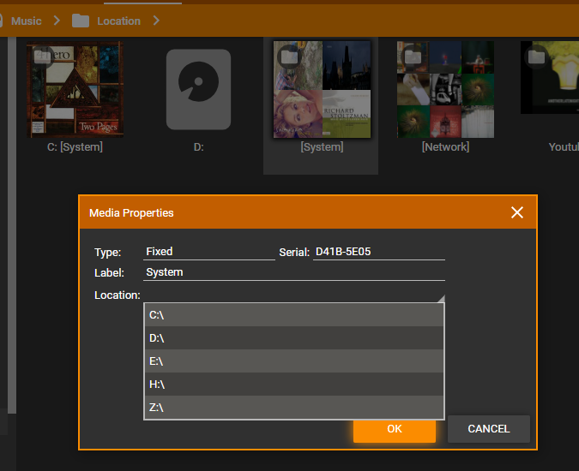Click folder badge on [Network] thumbnail

(413, 57)
